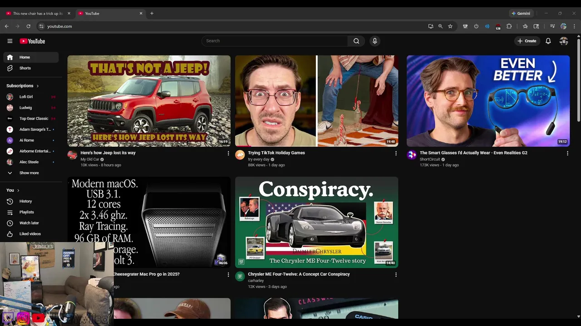
Task: Click the install app icon in address bar
Action: click(x=430, y=26)
